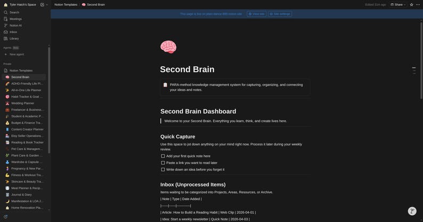Image resolution: width=423 pixels, height=222 pixels.
Task: Click the Quick Capture heading
Action: (178, 136)
